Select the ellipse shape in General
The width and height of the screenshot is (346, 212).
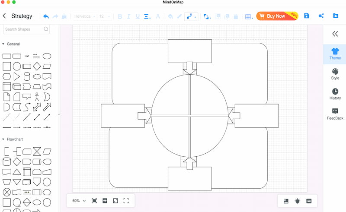[47, 56]
